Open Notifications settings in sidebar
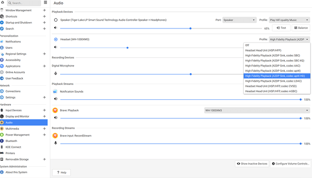The width and height of the screenshot is (312, 178). pos(24,42)
